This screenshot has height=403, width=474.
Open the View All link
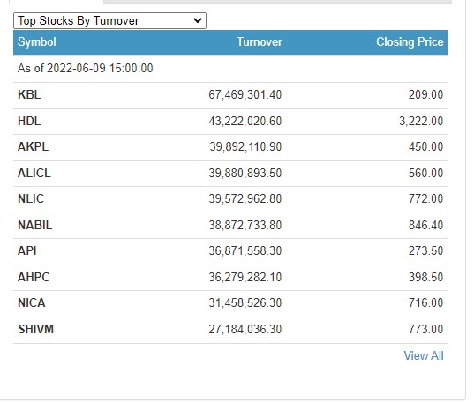tap(424, 356)
